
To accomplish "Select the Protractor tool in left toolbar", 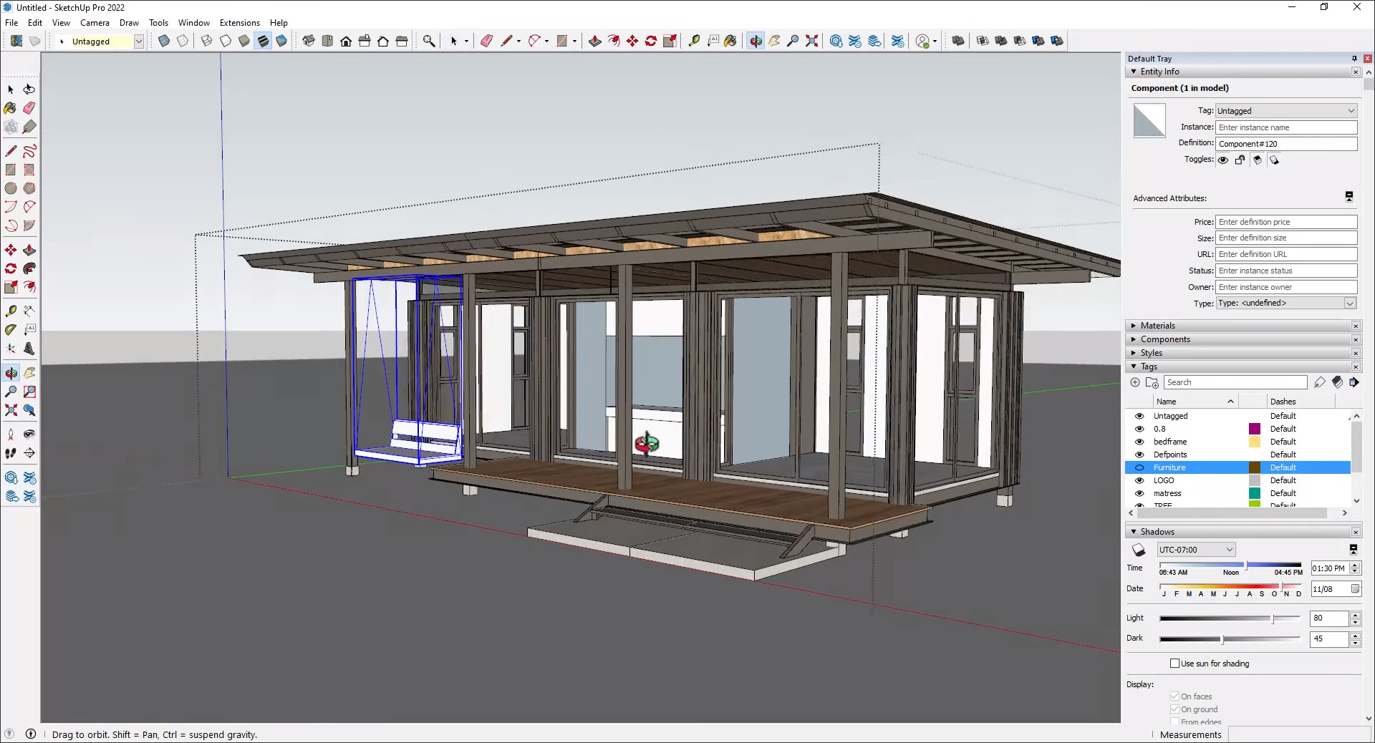I will pyautogui.click(x=11, y=330).
